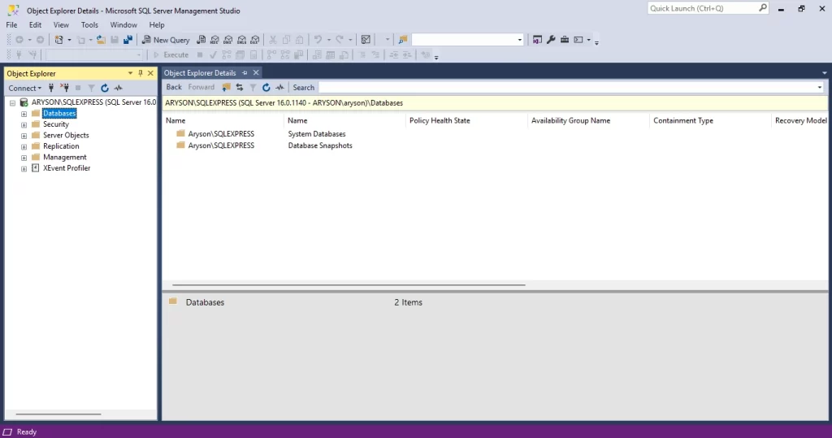Click the Find in Files icon
The image size is (832, 438).
pyautogui.click(x=403, y=40)
